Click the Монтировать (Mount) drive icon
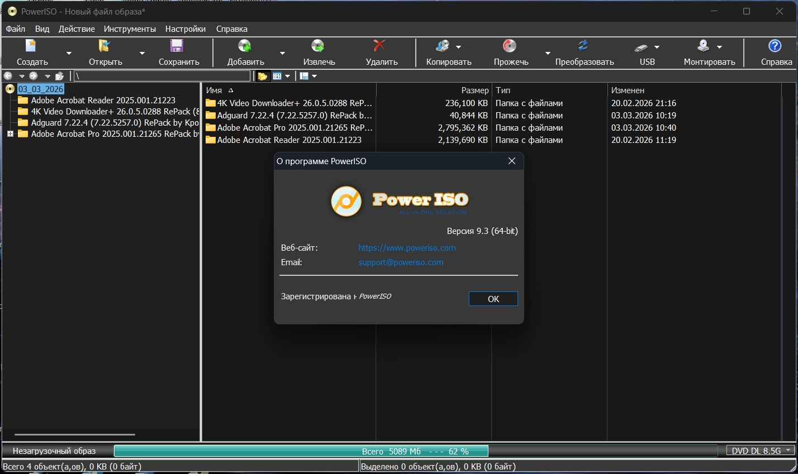 tap(704, 46)
